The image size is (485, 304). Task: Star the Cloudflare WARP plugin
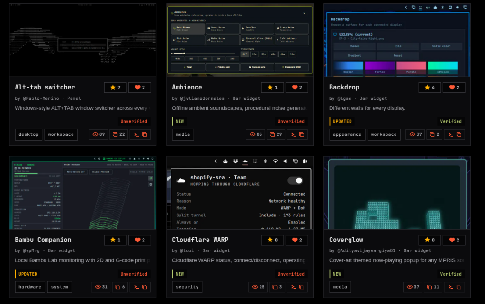click(x=272, y=240)
